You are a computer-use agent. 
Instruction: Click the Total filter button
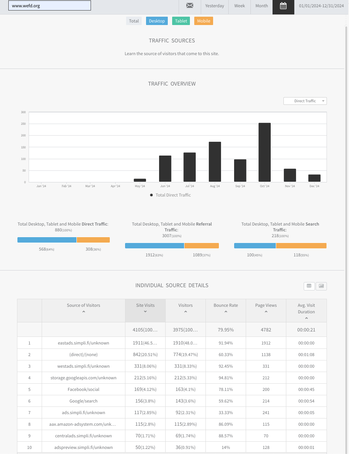134,21
